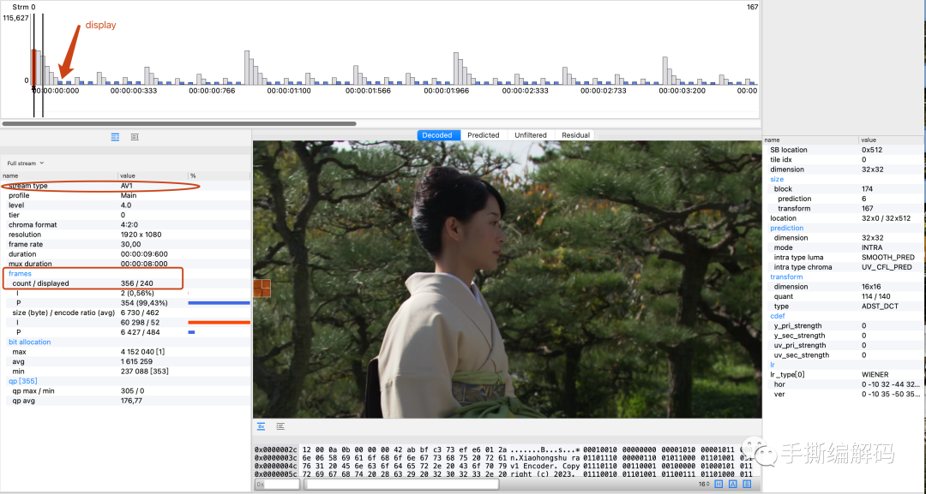Select the hex view icon below the video
Screen dimensions: 926x494
[261, 426]
